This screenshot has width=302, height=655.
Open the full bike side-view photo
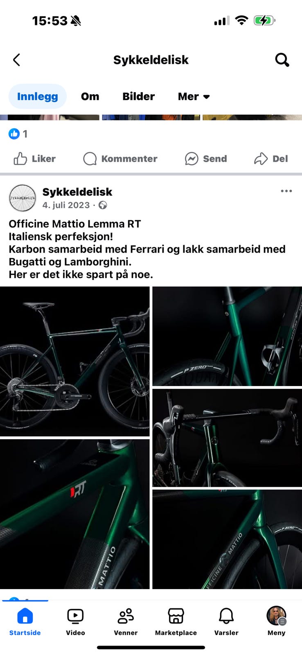point(75,361)
